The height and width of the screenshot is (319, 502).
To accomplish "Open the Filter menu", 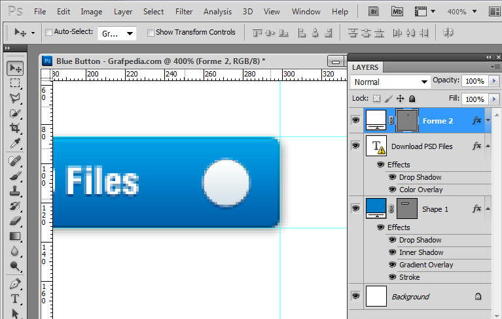I will tap(184, 12).
